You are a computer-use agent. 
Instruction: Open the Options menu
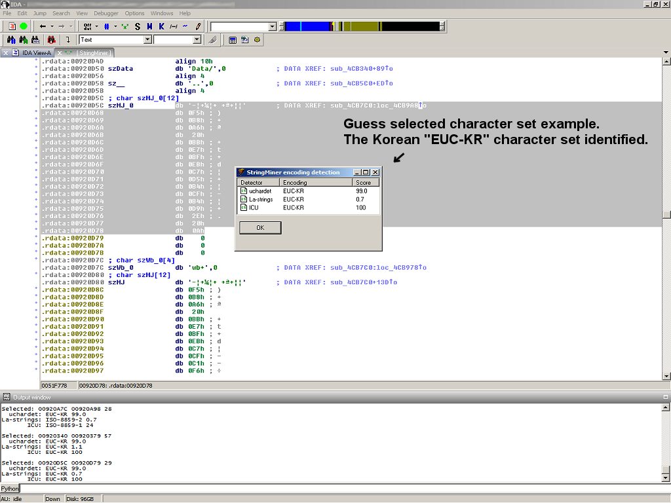[134, 13]
